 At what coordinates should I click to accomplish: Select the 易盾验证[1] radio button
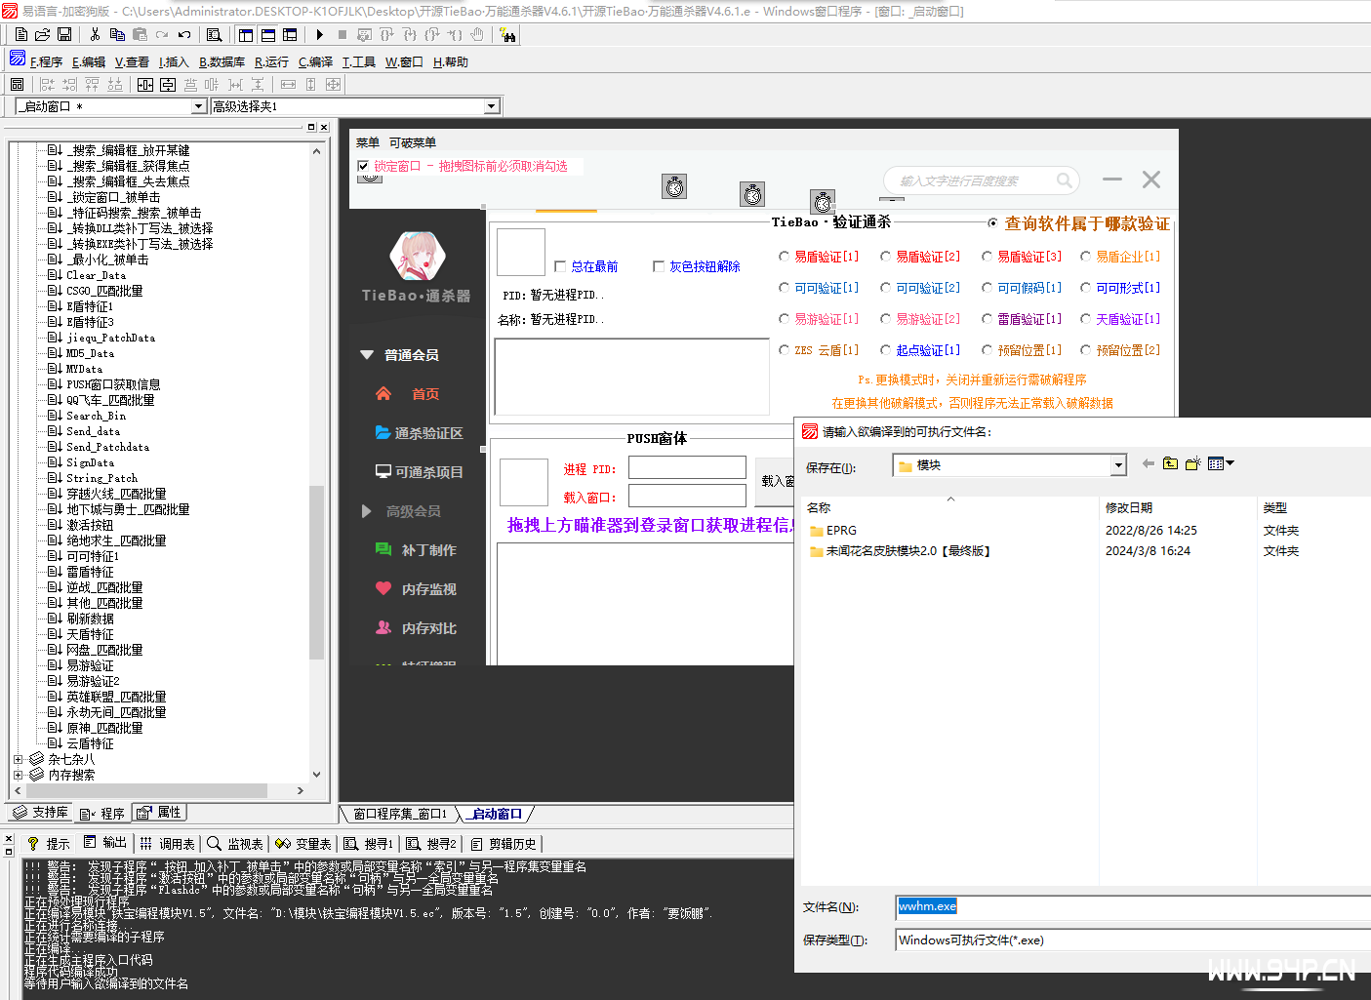coord(785,257)
